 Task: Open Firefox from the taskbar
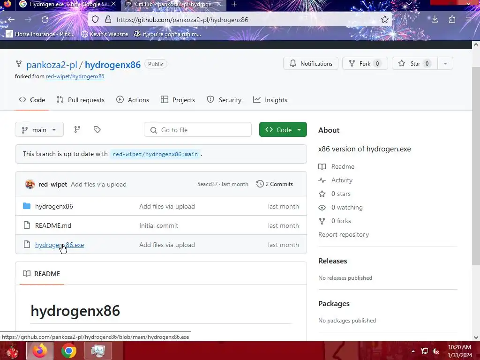tap(40, 351)
